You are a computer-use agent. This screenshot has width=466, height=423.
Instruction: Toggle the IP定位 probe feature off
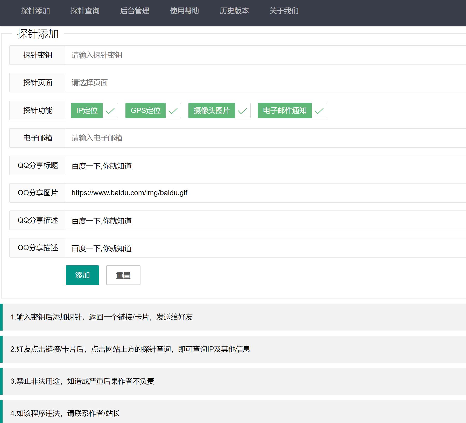click(x=87, y=111)
